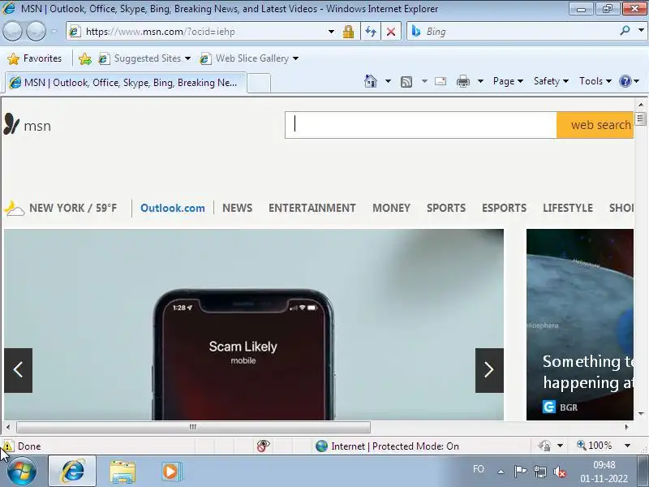Expand the Print dropdown arrow
The image size is (649, 487).
coord(480,81)
